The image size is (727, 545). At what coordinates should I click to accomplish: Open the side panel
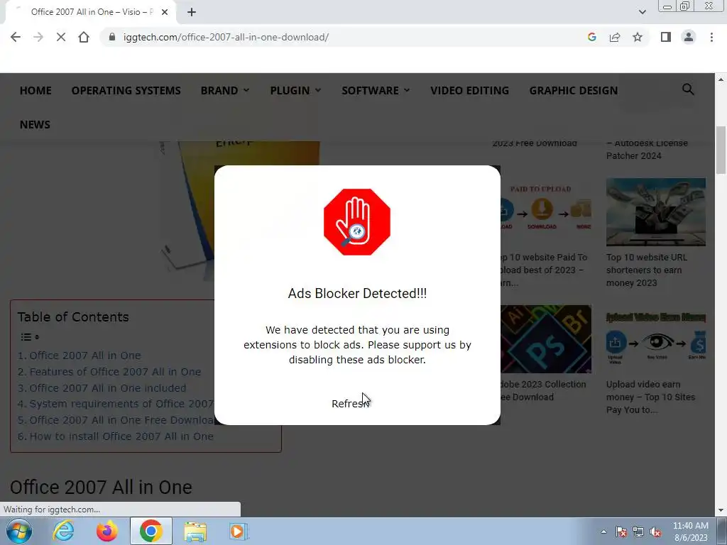point(666,37)
